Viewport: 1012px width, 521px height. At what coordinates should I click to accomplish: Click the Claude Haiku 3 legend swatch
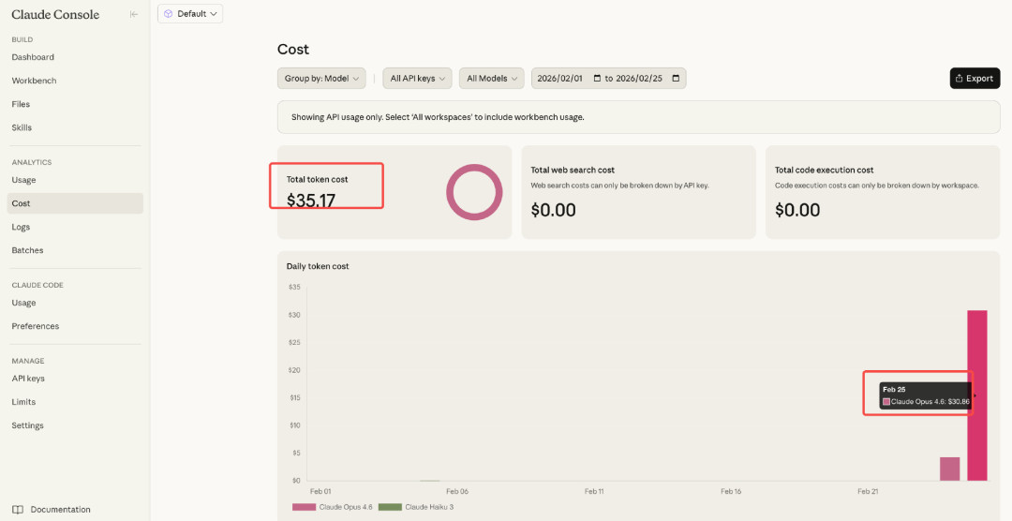click(390, 507)
